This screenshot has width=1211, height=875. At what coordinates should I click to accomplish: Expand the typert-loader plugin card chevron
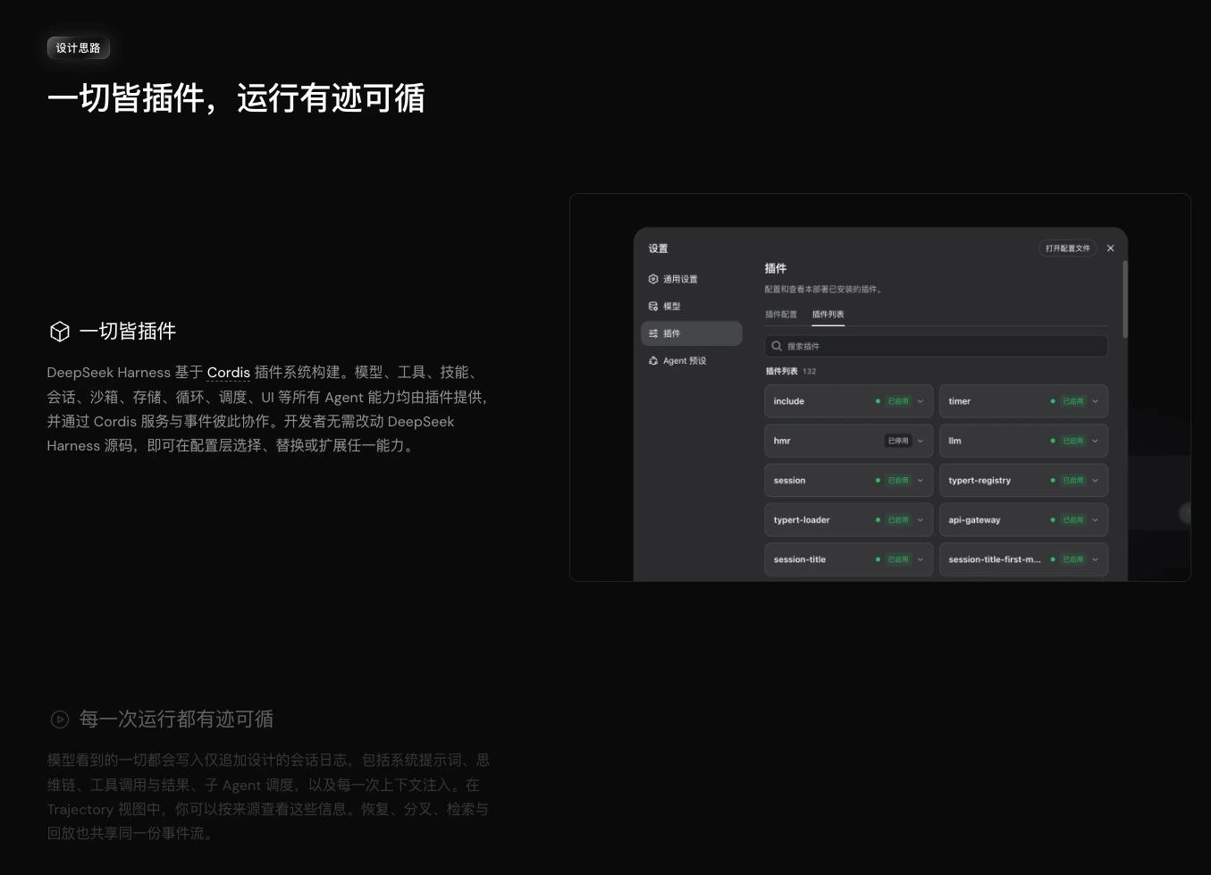click(921, 520)
